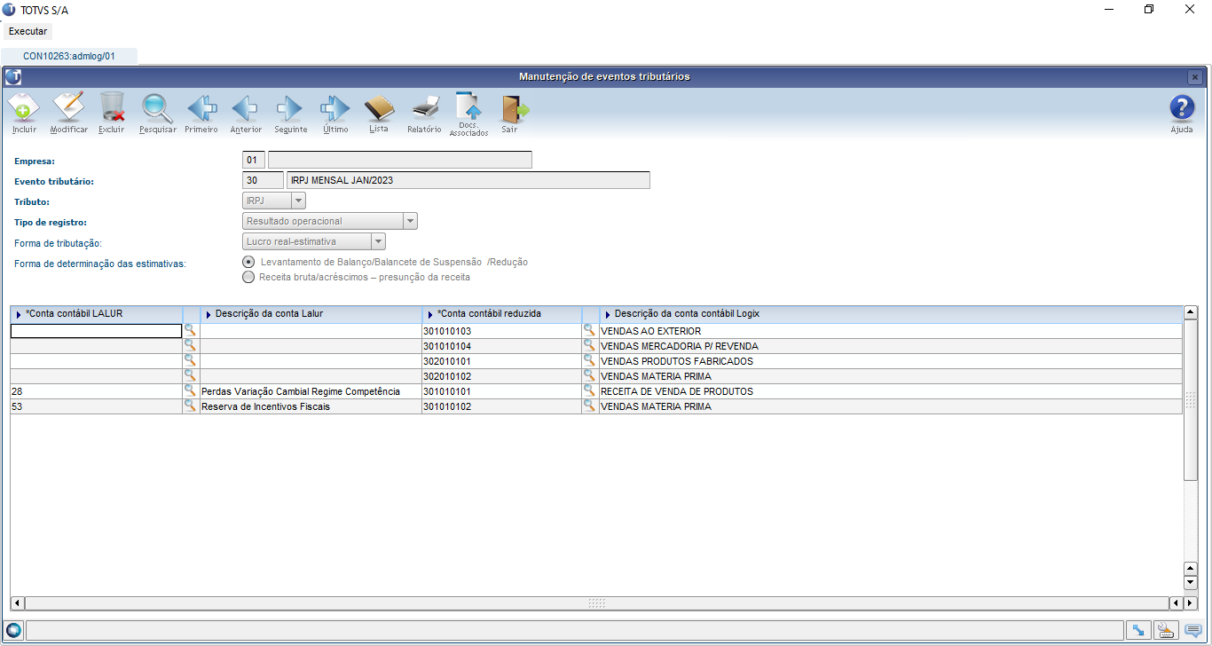Select LALUR account cell 53
The height and width of the screenshot is (646, 1212).
point(96,406)
